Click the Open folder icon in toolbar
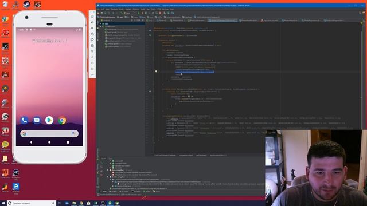Image resolution: width=367 pixels, height=206 pixels. coord(98,13)
